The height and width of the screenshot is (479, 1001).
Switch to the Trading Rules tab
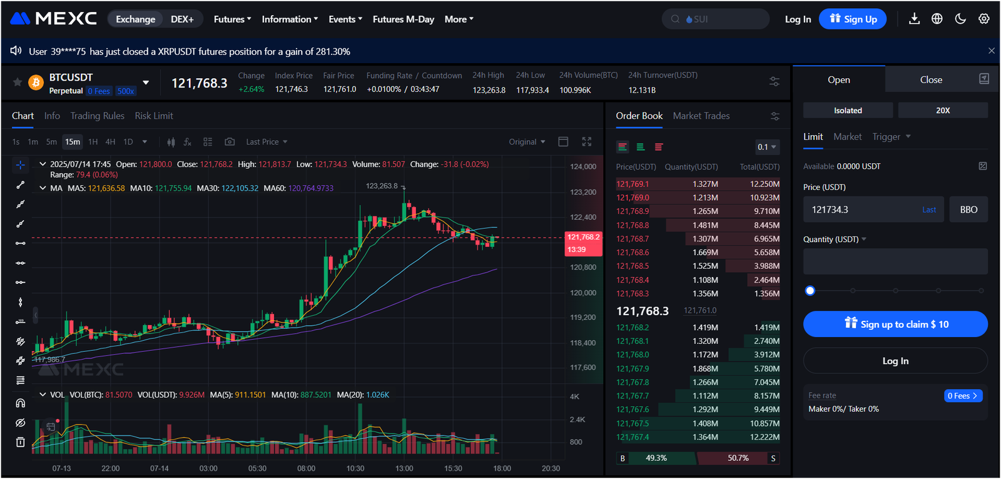pyautogui.click(x=97, y=116)
